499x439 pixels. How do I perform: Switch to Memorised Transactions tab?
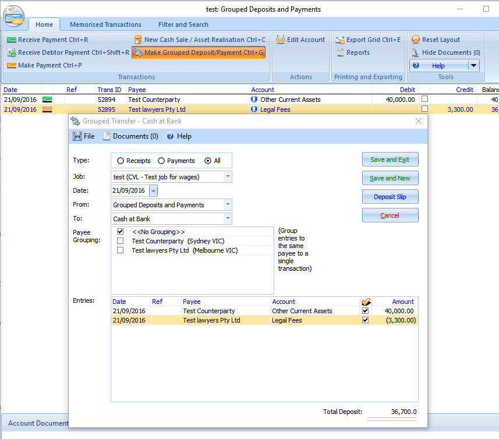click(105, 24)
